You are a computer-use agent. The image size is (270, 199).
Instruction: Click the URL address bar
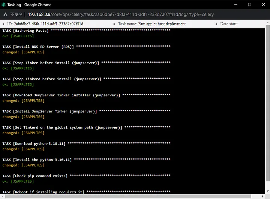pyautogui.click(x=121, y=15)
